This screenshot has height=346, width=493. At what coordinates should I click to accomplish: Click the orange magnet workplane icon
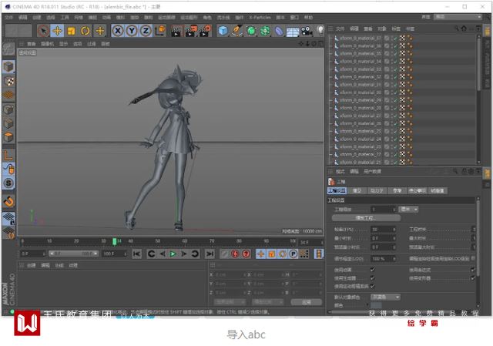(x=8, y=201)
